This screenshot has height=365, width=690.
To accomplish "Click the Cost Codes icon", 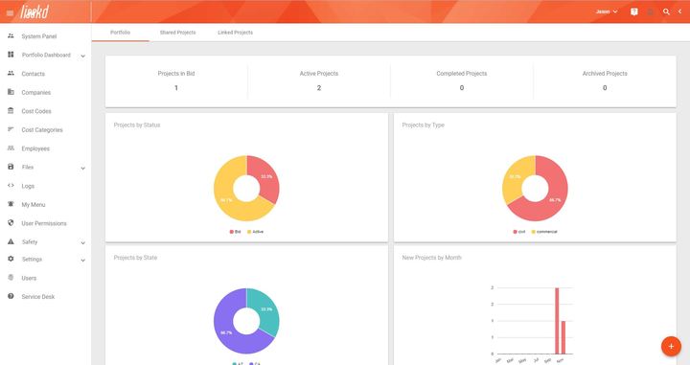I will pyautogui.click(x=11, y=111).
